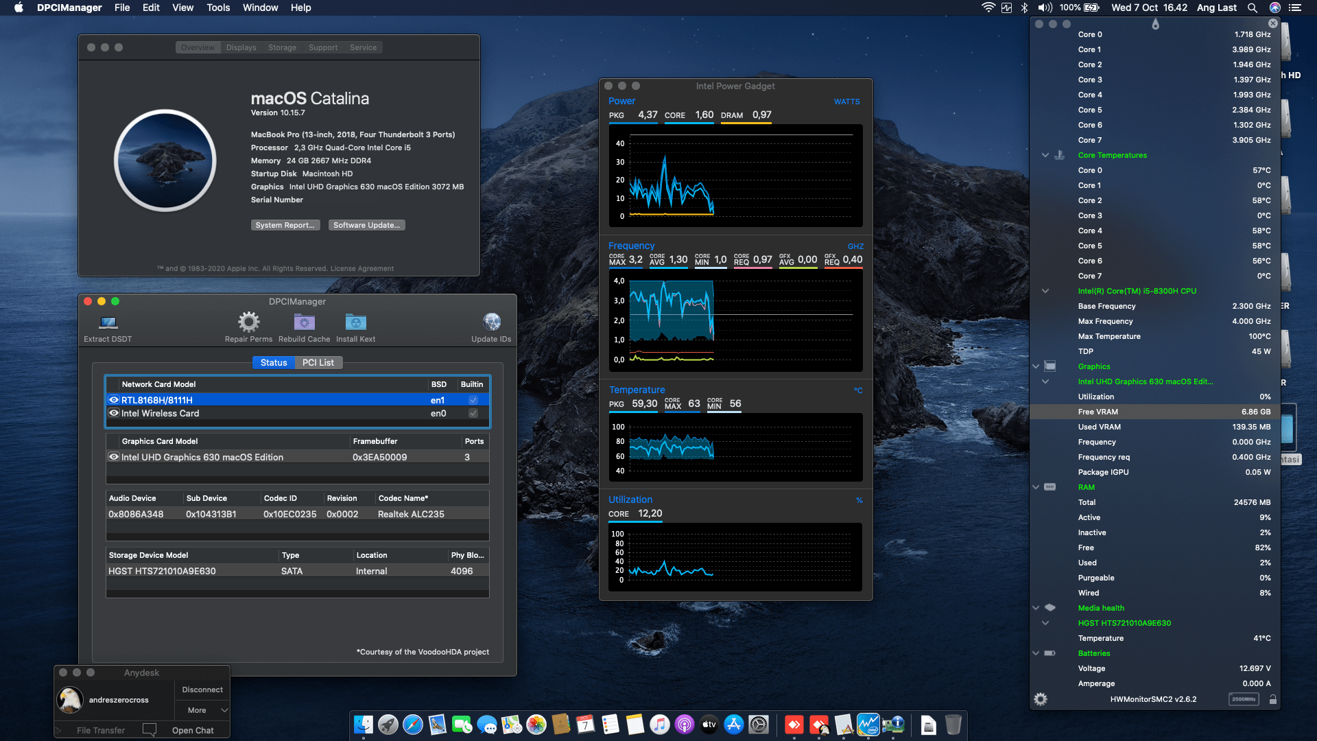Open the Tools menu in the menu bar
The image size is (1317, 741).
coord(217,8)
